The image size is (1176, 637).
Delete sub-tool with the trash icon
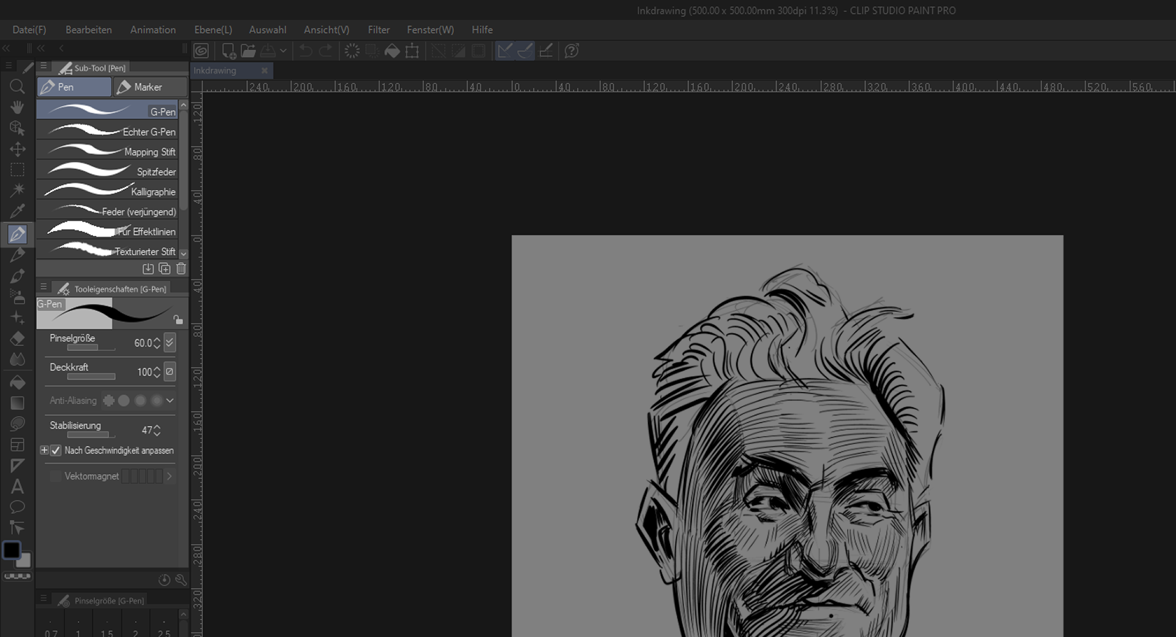181,268
